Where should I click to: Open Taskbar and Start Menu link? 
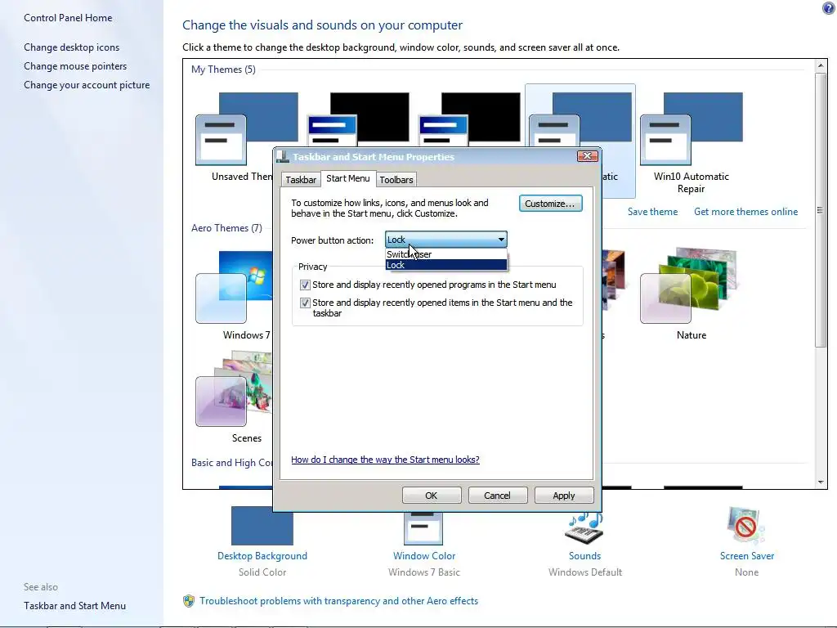click(x=74, y=606)
